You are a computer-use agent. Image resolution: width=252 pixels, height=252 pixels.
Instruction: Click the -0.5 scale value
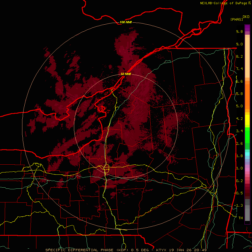click(x=238, y=193)
